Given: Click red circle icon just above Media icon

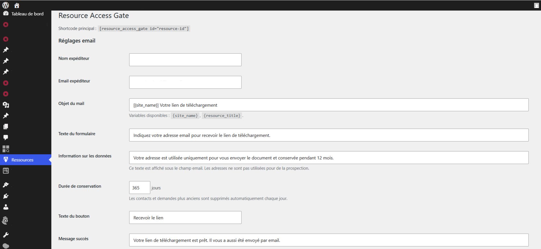Looking at the screenshot, I should click(x=6, y=94).
